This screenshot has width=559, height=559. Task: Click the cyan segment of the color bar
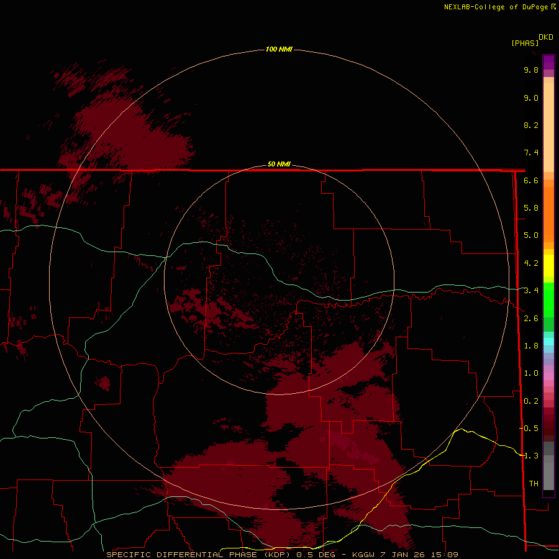point(548,342)
